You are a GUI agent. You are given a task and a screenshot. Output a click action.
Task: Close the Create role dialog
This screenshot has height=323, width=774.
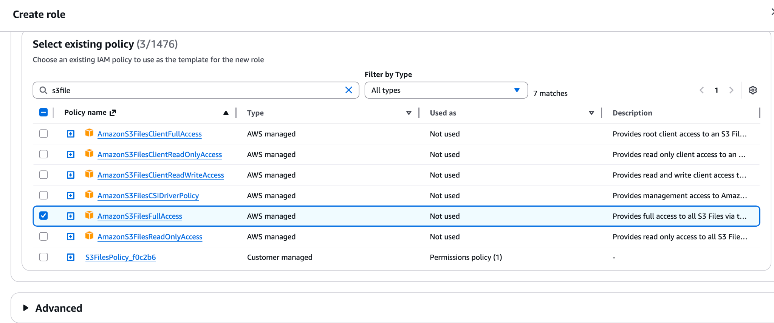[x=772, y=12]
